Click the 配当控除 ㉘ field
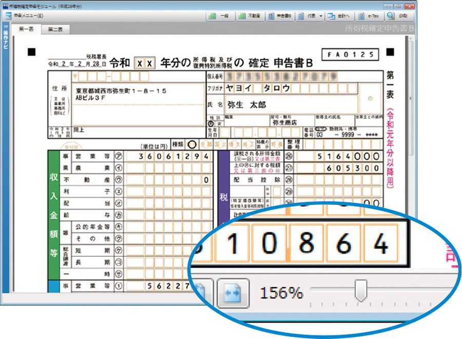The width and height of the screenshot is (462, 339). pos(339,180)
